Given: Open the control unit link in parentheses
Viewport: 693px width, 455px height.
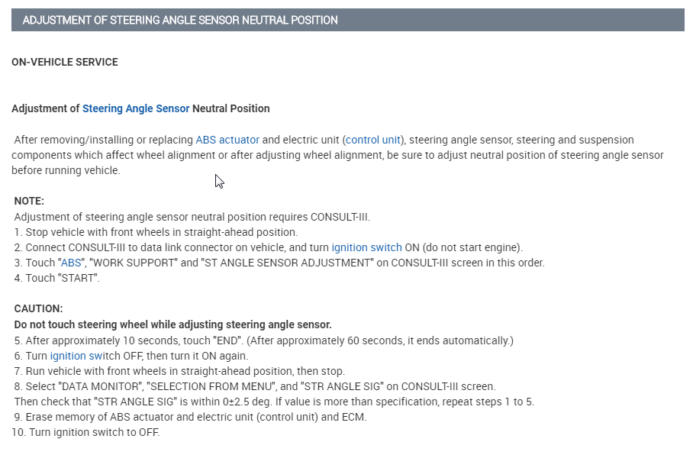Looking at the screenshot, I should 373,140.
